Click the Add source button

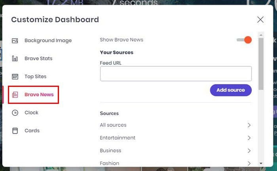(x=231, y=90)
